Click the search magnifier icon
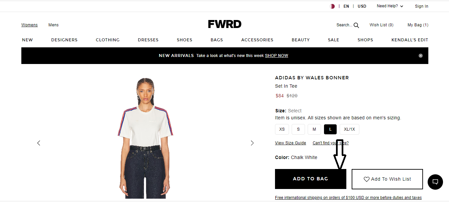The image size is (449, 203). click(356, 25)
